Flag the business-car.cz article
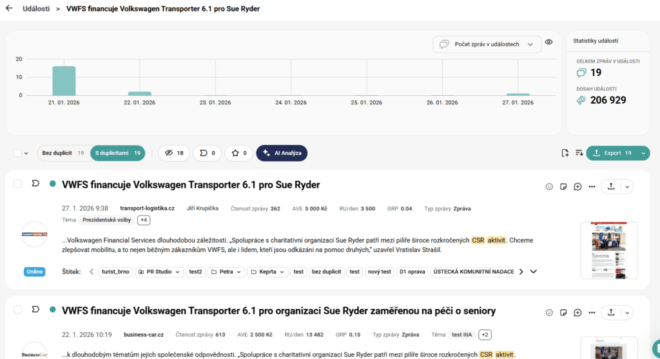 (35, 309)
